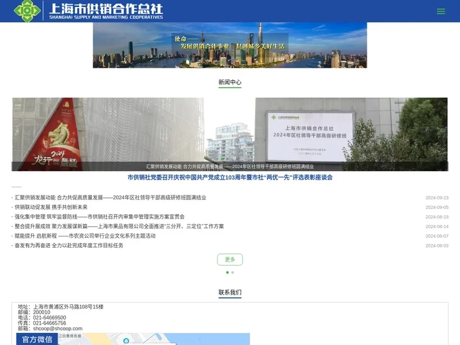Click the date 2024-08-14
This screenshot has height=345, width=460.
coord(437,226)
